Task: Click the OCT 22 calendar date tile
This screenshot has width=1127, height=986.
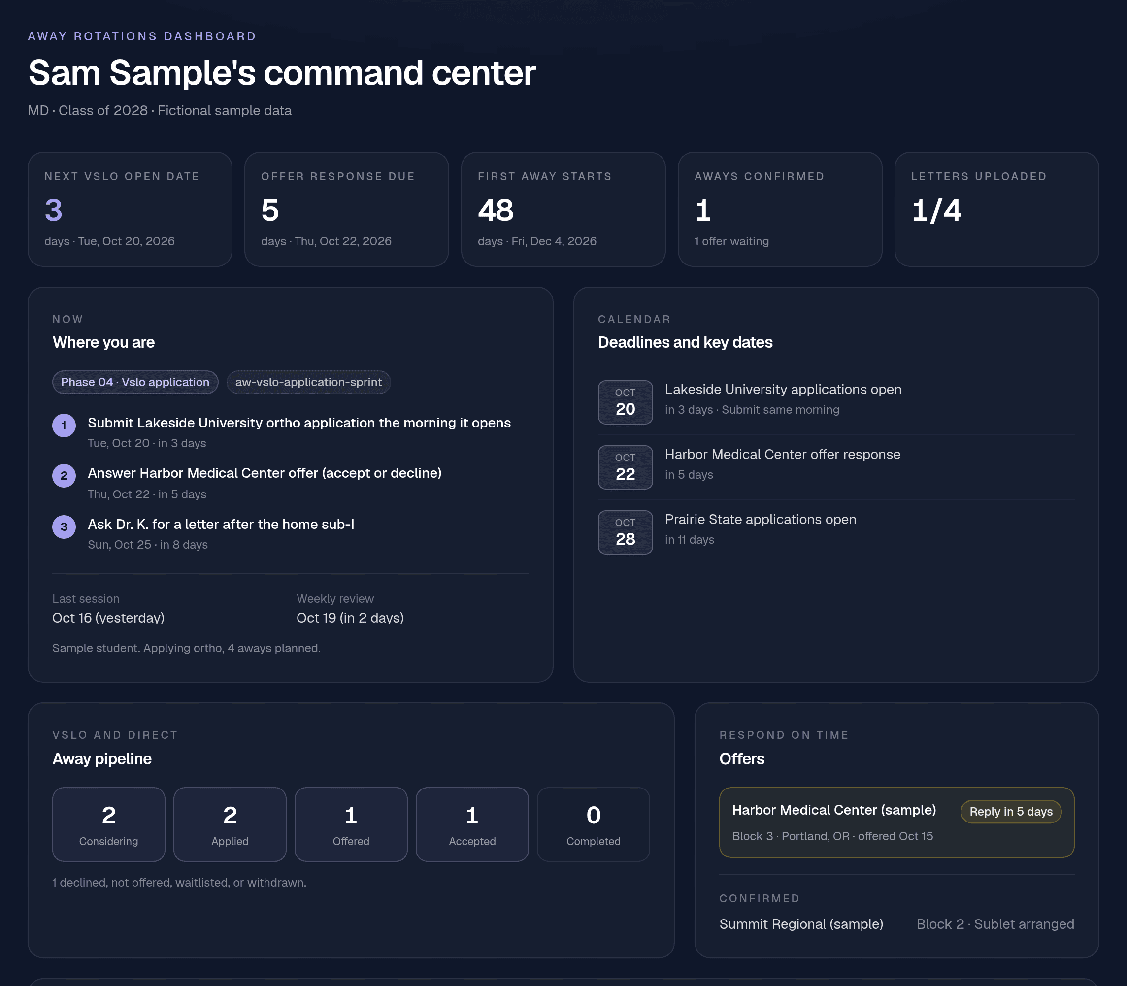Action: [625, 467]
